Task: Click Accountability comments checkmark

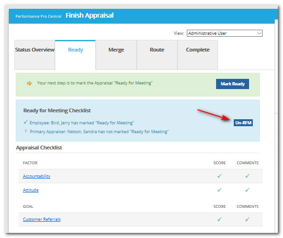Action: coord(247,176)
